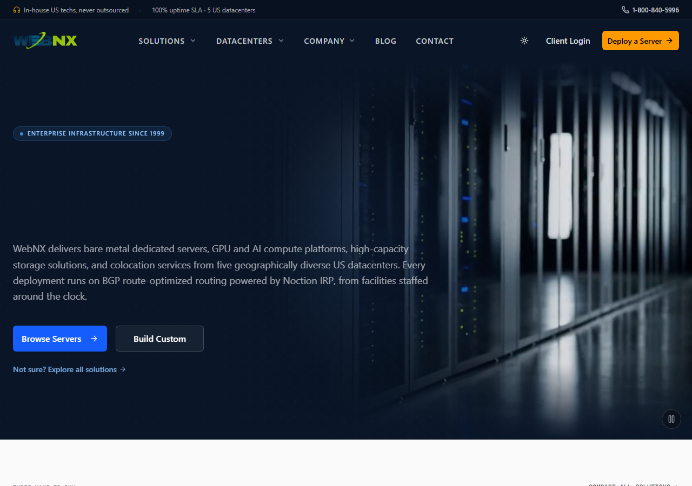Toggle the light/dark theme sun icon
Image resolution: width=692 pixels, height=486 pixels.
coord(524,40)
